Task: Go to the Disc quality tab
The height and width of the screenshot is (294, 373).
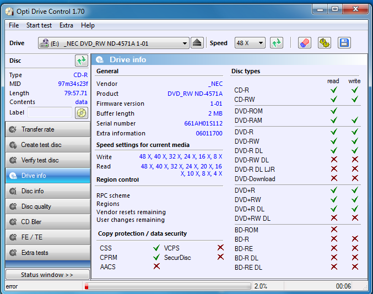Action: [48, 206]
